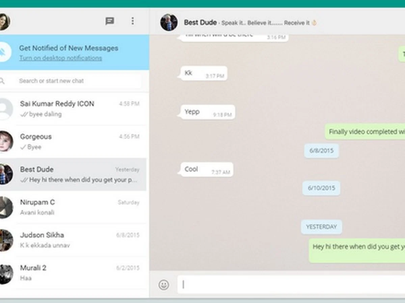Click 'Finally video completed' message
Image resolution: width=405 pixels, height=303 pixels.
(365, 132)
